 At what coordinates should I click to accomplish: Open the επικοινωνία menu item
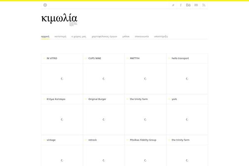click(x=142, y=37)
